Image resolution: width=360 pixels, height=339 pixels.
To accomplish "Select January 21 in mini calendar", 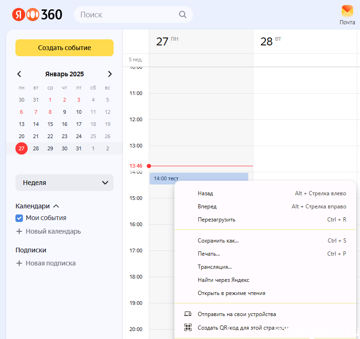I will (x=36, y=136).
